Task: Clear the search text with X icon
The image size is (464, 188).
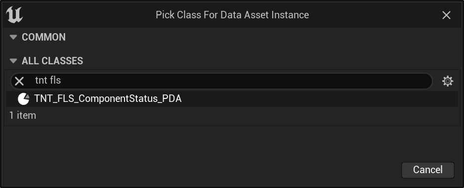Action: coord(19,81)
